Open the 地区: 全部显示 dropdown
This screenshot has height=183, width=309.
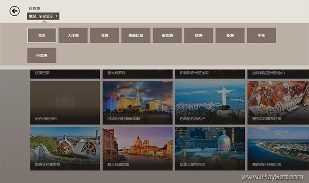click(x=43, y=16)
